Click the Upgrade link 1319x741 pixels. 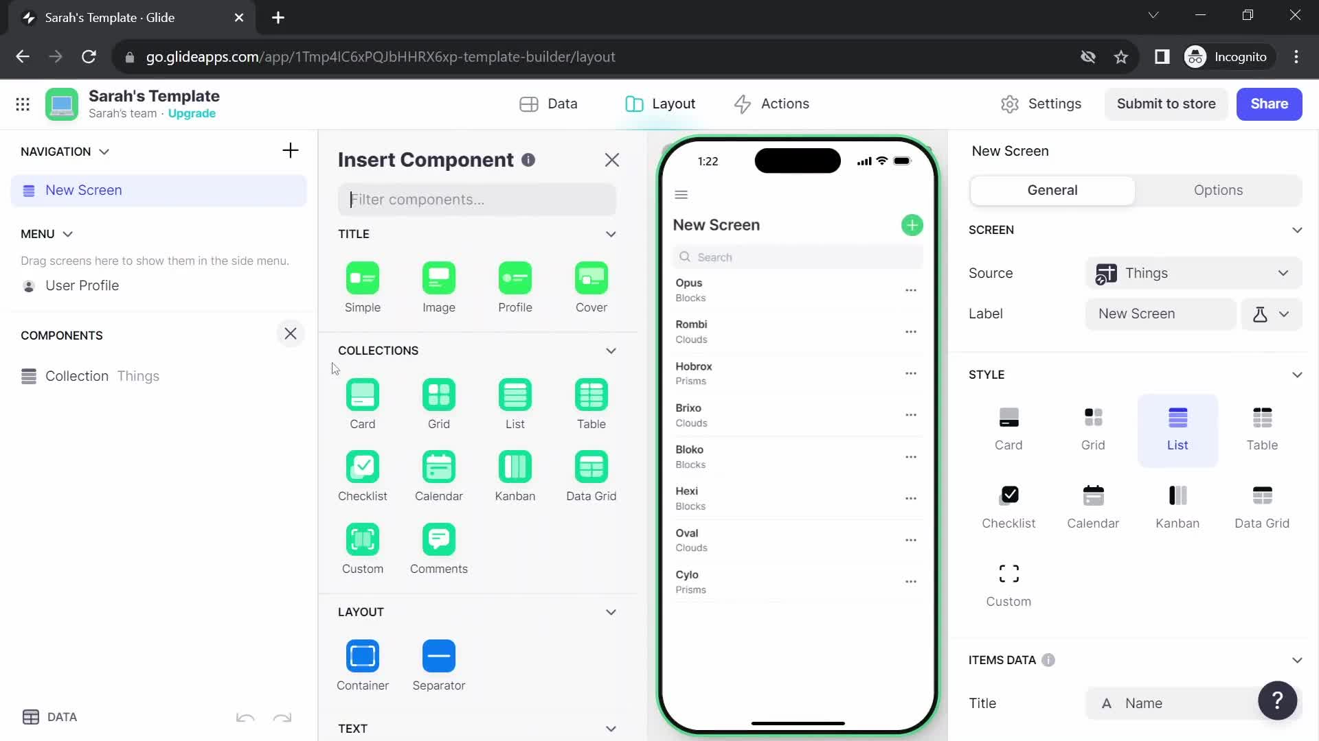click(x=192, y=114)
